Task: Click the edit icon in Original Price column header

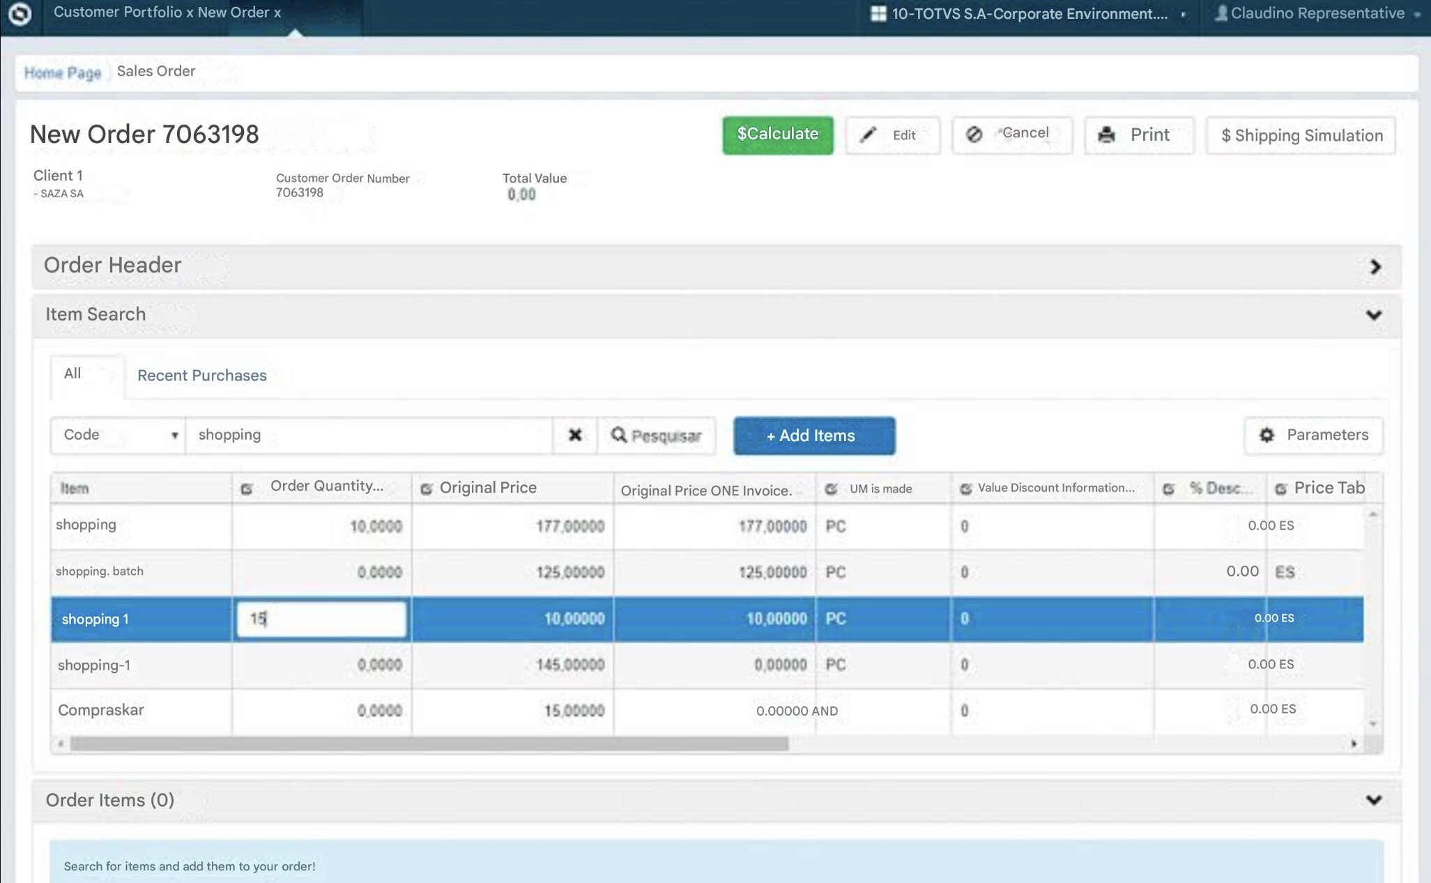Action: [427, 489]
